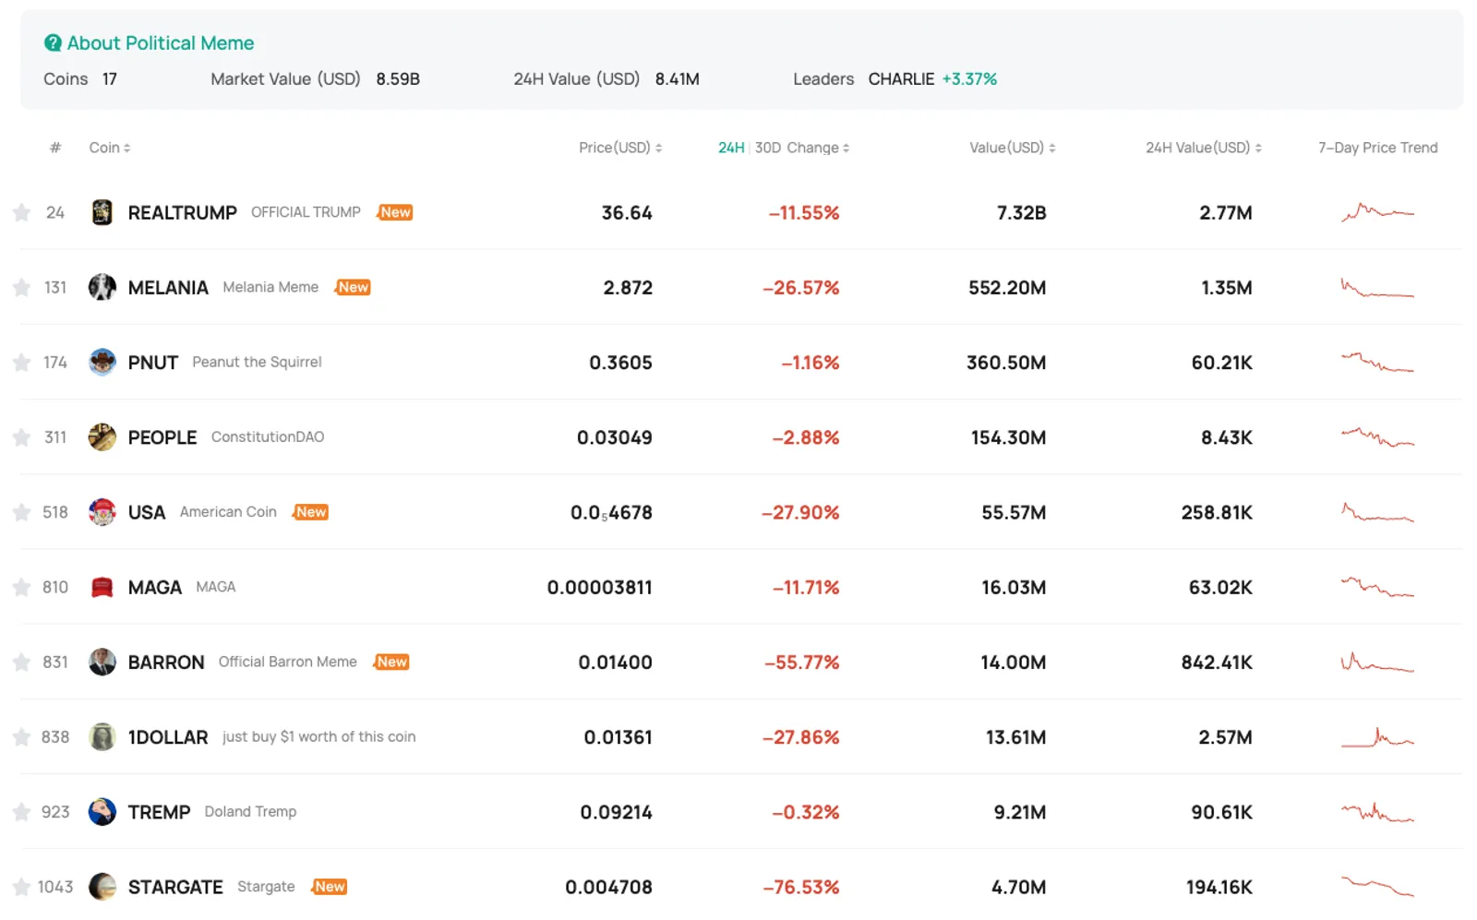1477x920 pixels.
Task: View the STARGATE 7-day price trend chart
Action: pyautogui.click(x=1377, y=887)
